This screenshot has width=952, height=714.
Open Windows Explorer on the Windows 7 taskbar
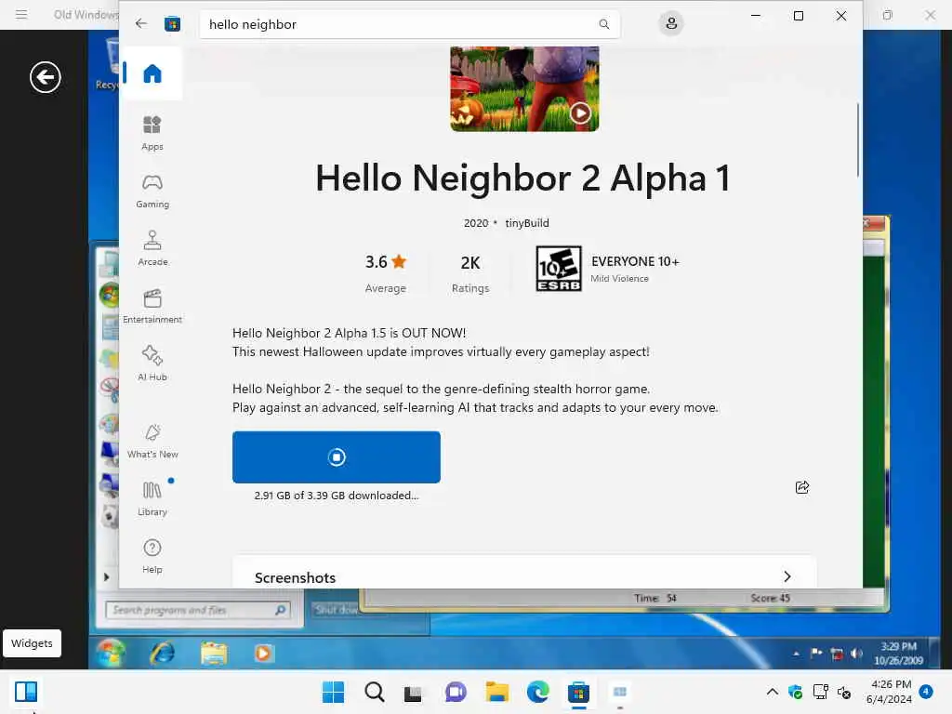[215, 653]
